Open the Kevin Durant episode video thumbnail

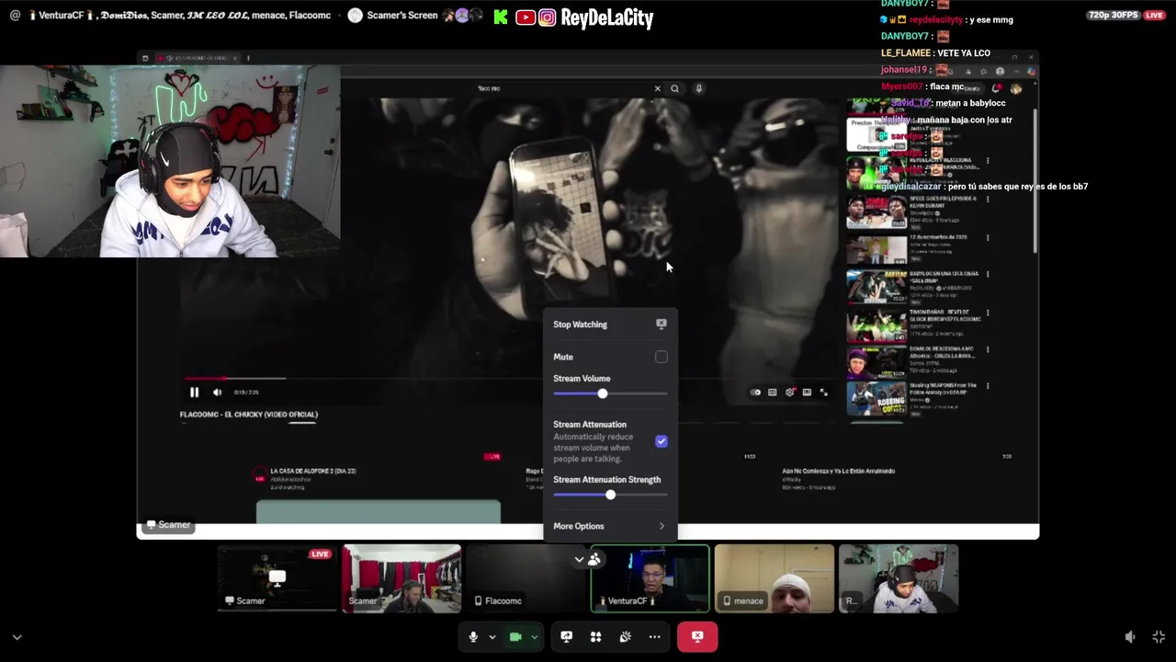click(x=876, y=211)
